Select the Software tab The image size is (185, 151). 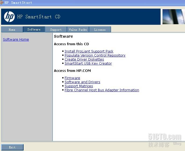pyautogui.click(x=34, y=29)
